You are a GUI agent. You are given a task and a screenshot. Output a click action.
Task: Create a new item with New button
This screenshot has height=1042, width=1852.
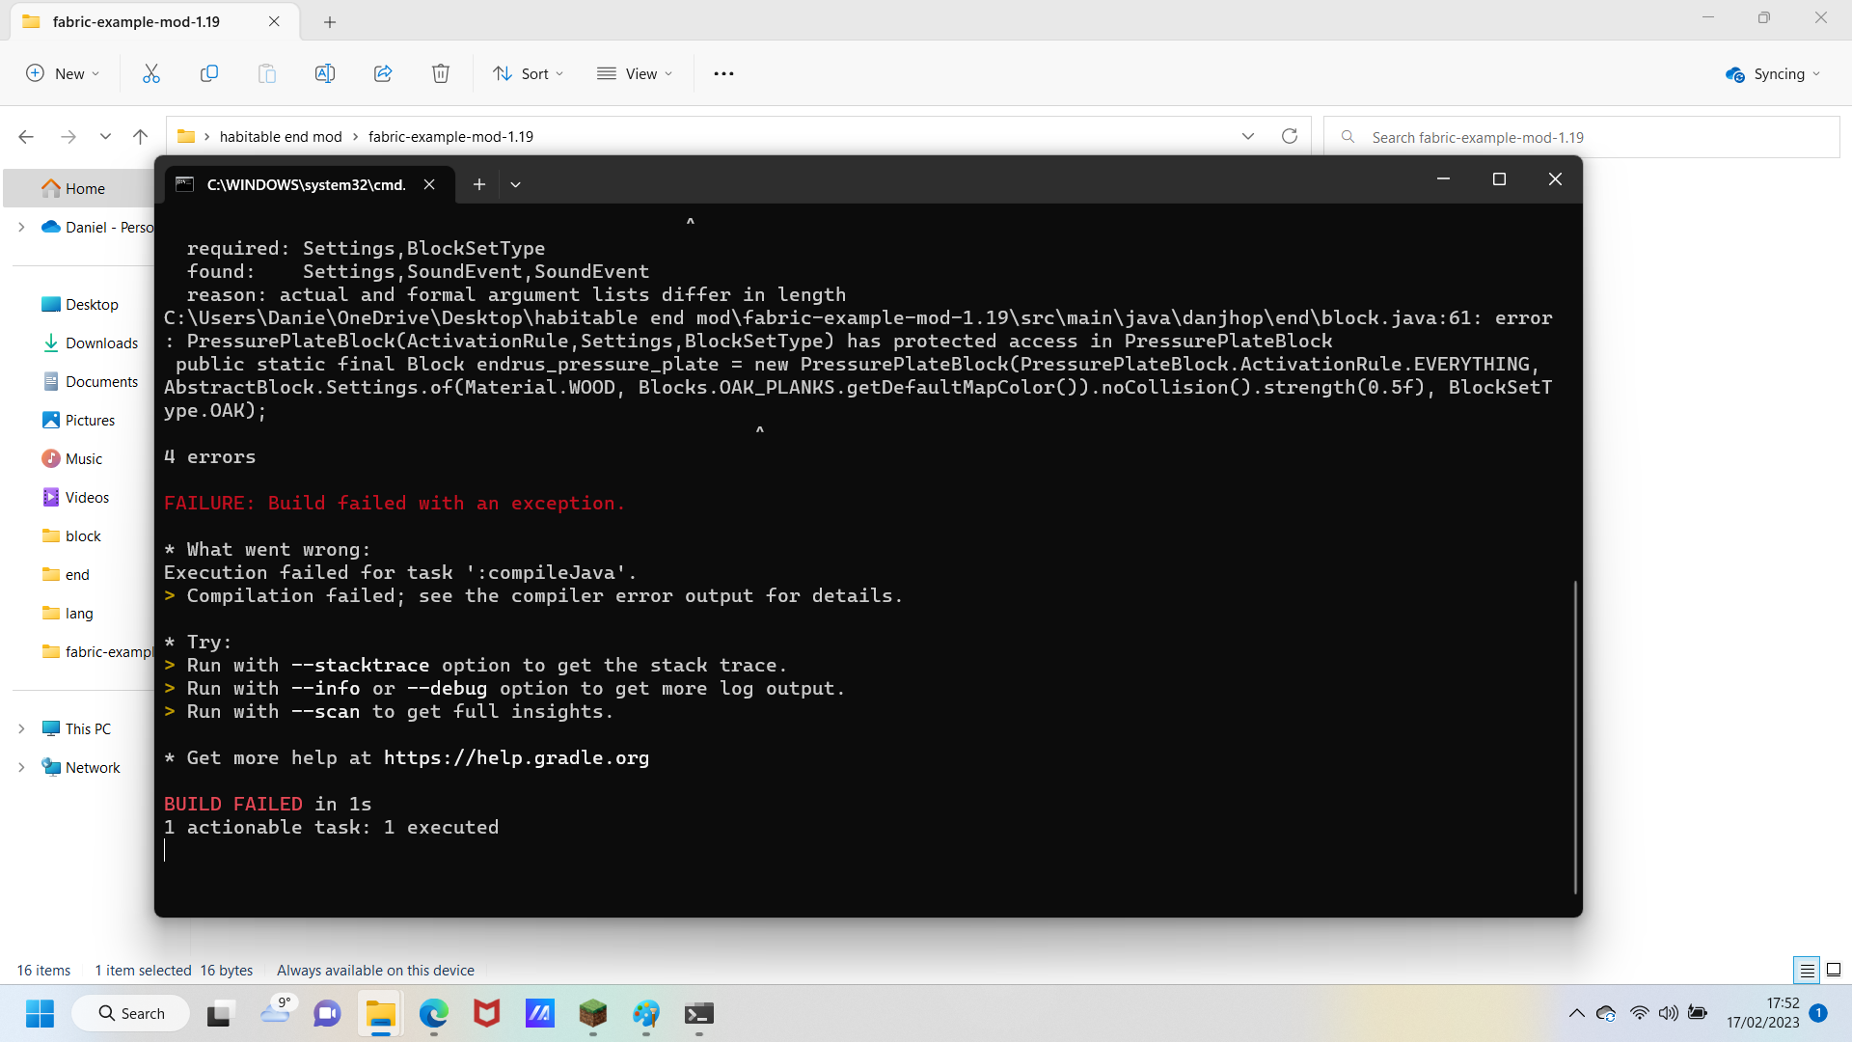tap(62, 73)
